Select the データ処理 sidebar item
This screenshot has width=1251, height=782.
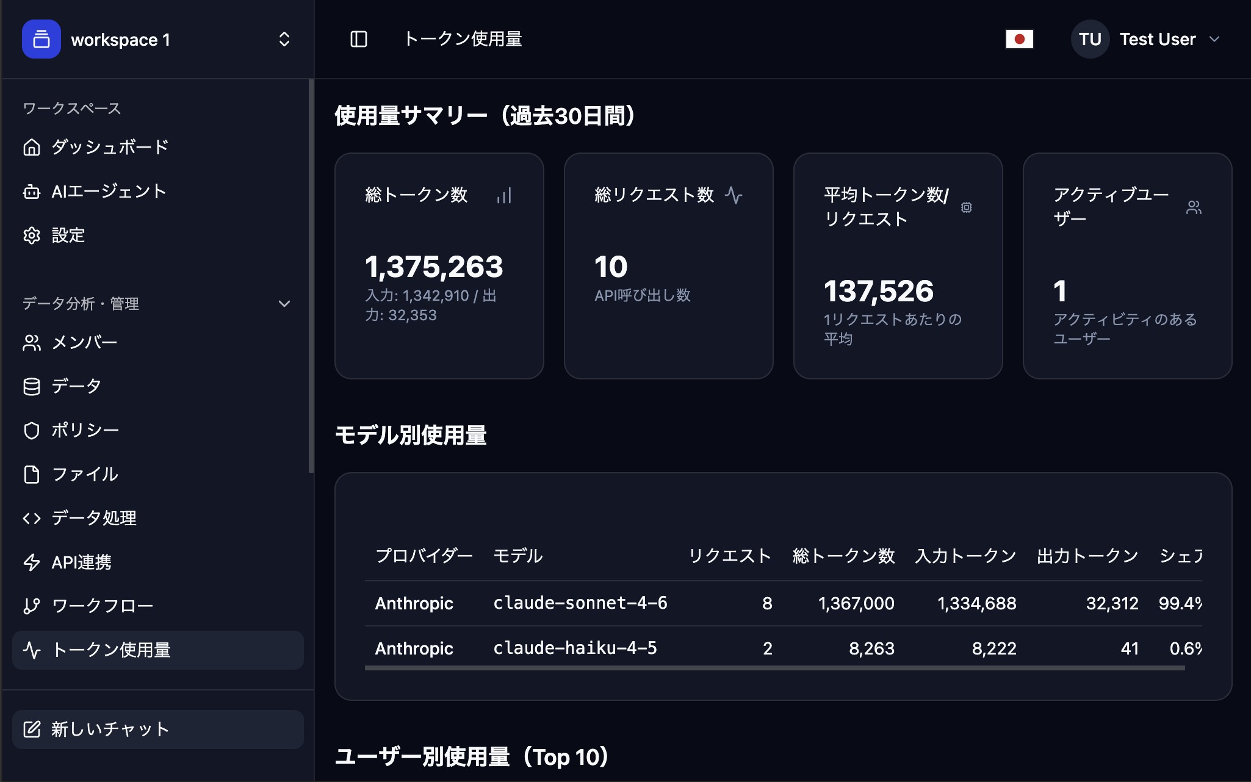94,518
